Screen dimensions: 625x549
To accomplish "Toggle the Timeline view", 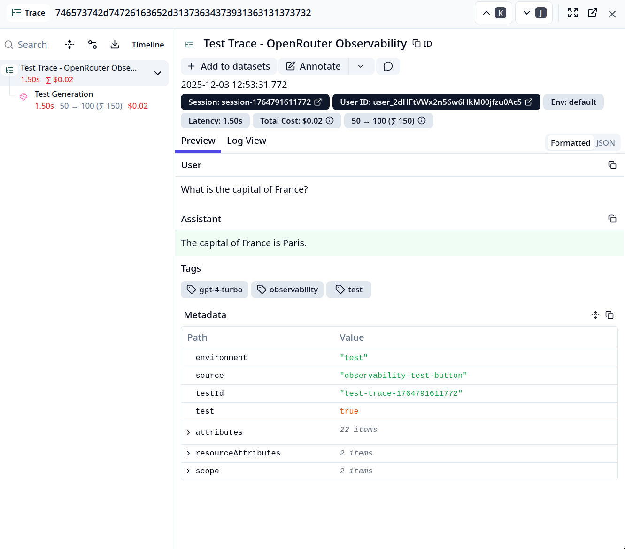I will 148,45.
